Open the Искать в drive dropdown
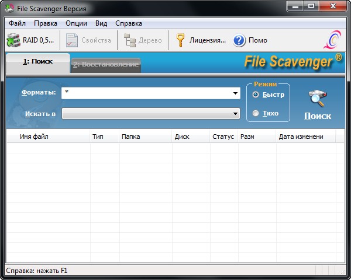This screenshot has width=351, height=280. pos(151,114)
